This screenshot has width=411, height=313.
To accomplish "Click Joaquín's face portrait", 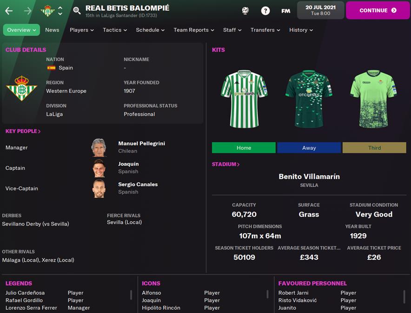I will (99, 168).
